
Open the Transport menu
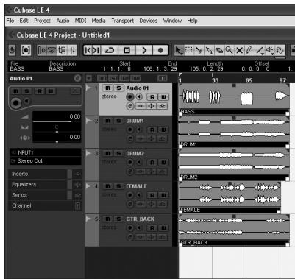[123, 21]
